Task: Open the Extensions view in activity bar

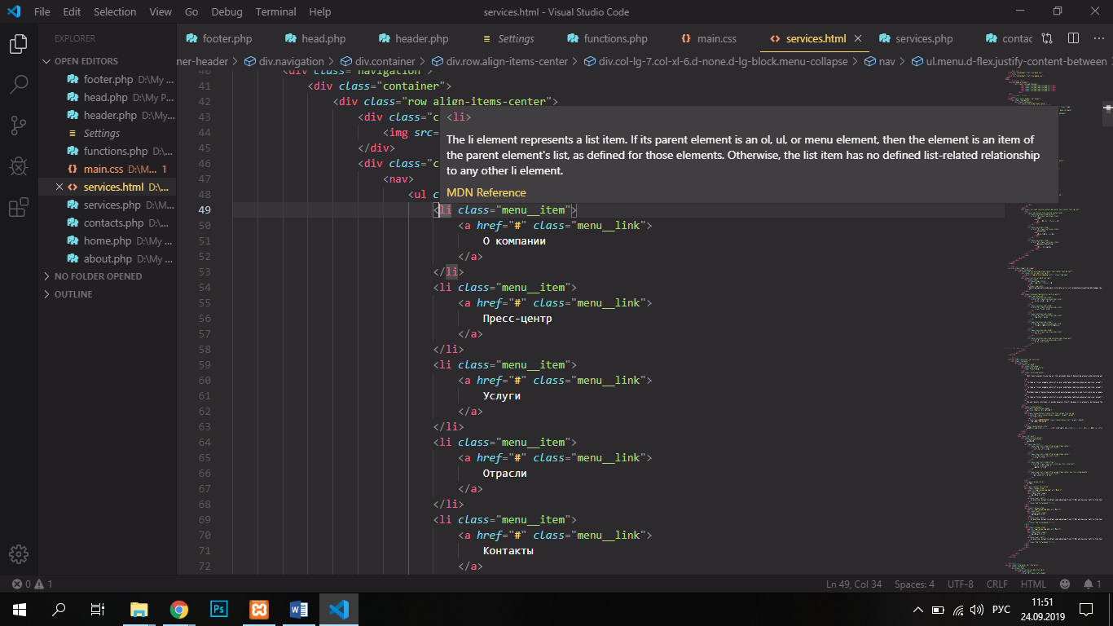Action: click(19, 208)
